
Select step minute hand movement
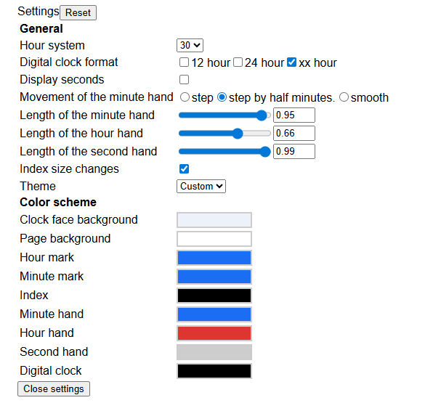(x=185, y=97)
